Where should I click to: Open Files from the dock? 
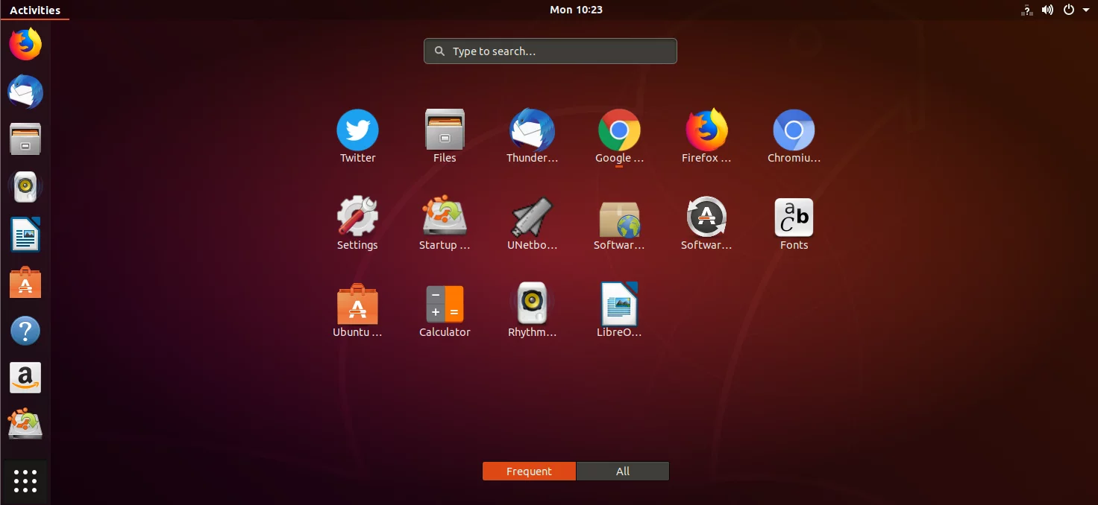25,139
